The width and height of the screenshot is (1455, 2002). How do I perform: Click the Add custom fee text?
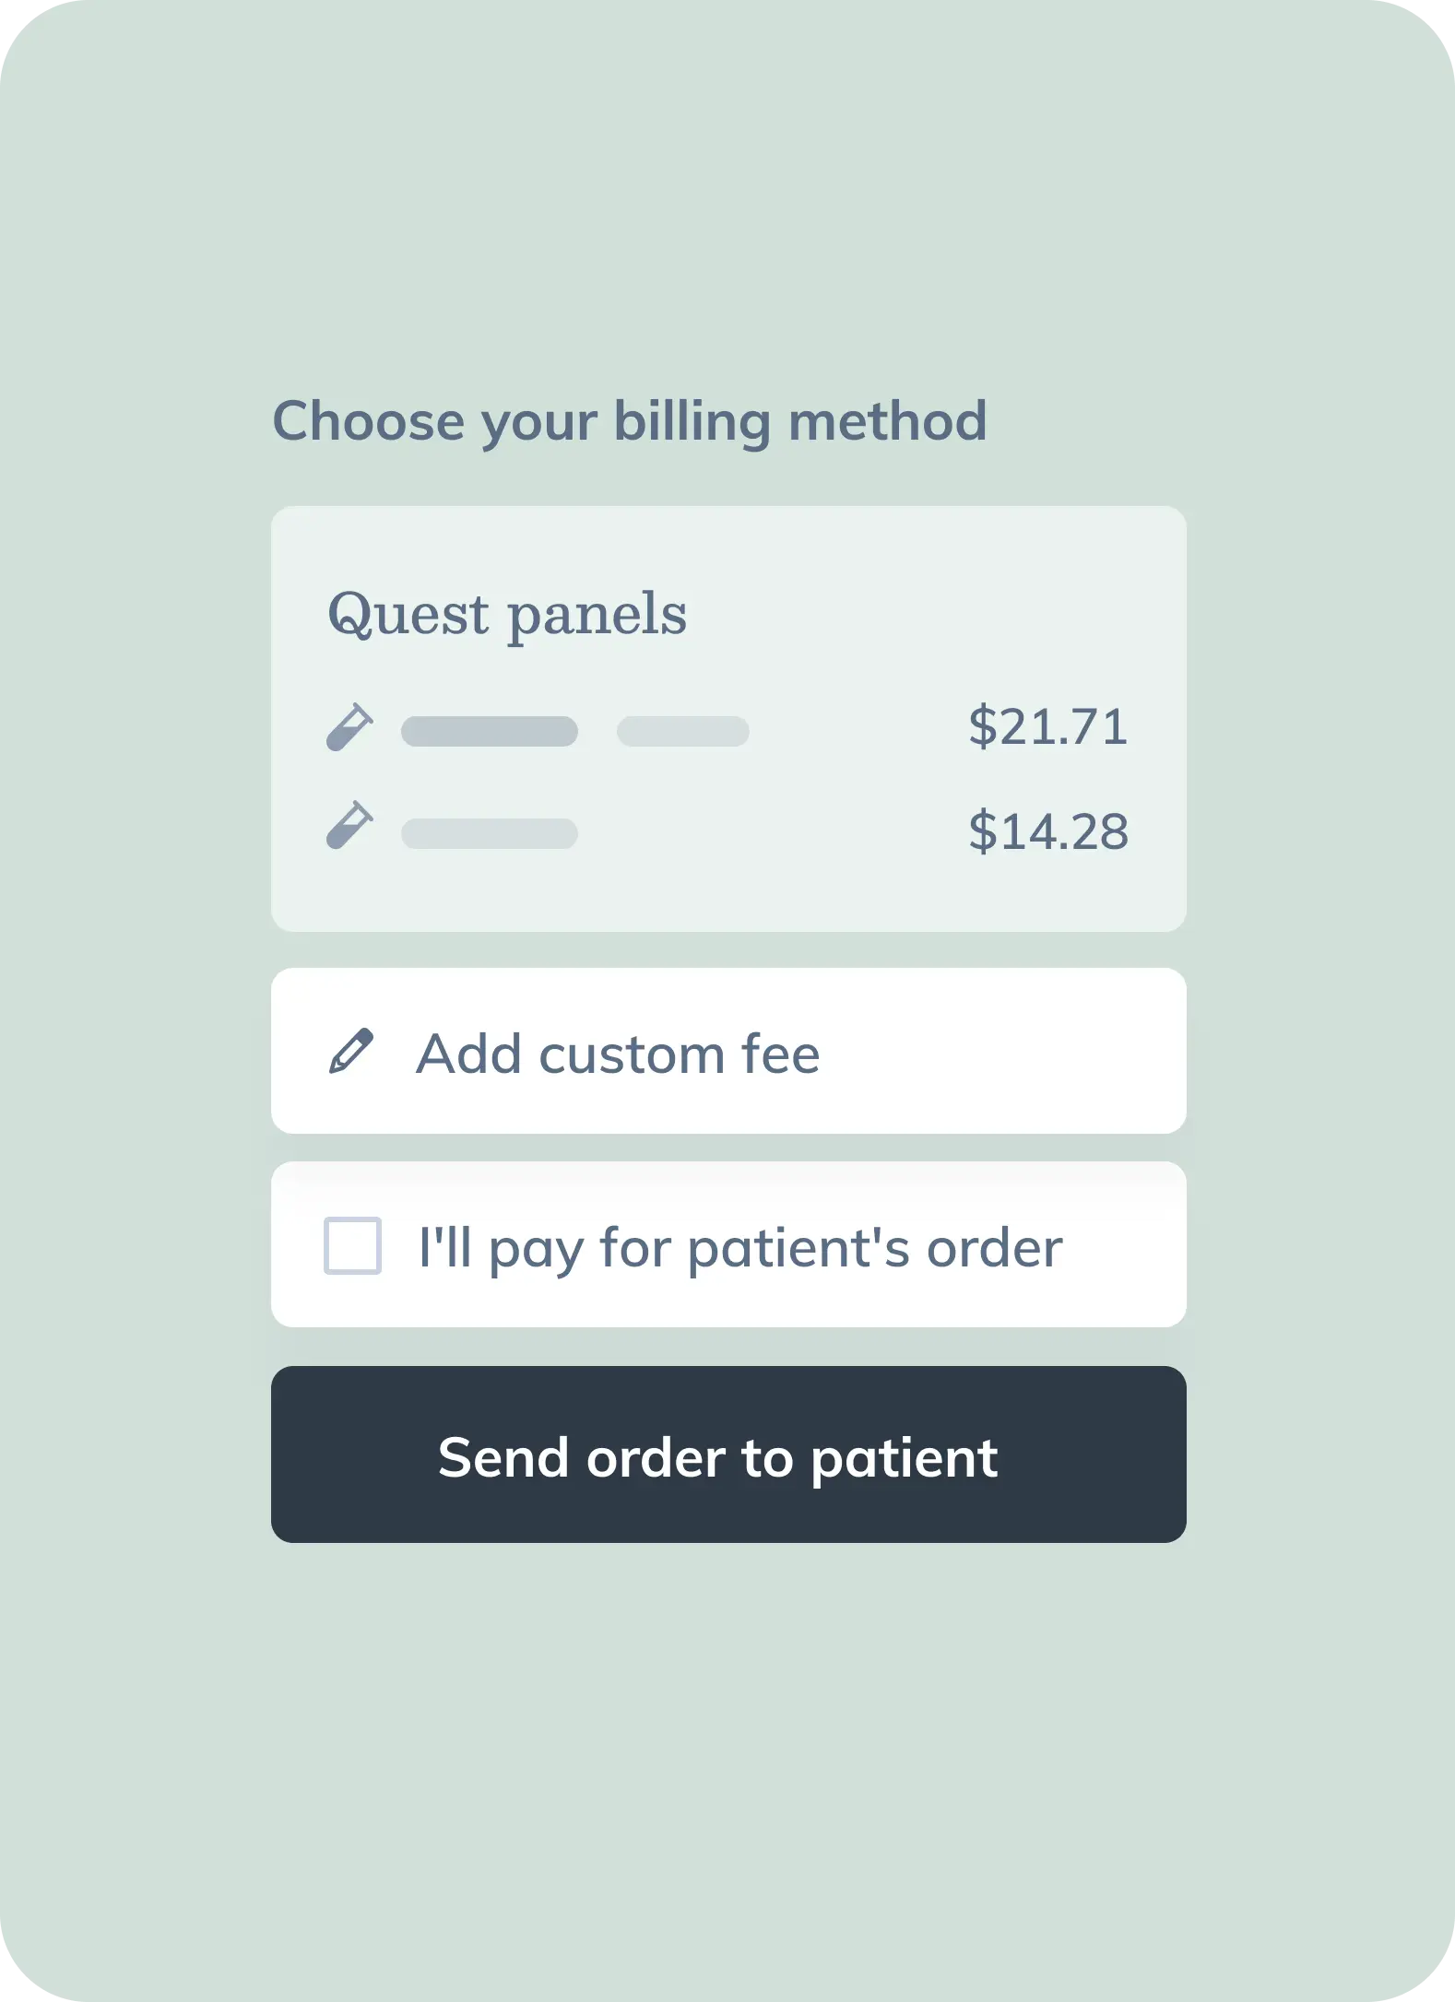[618, 1054]
